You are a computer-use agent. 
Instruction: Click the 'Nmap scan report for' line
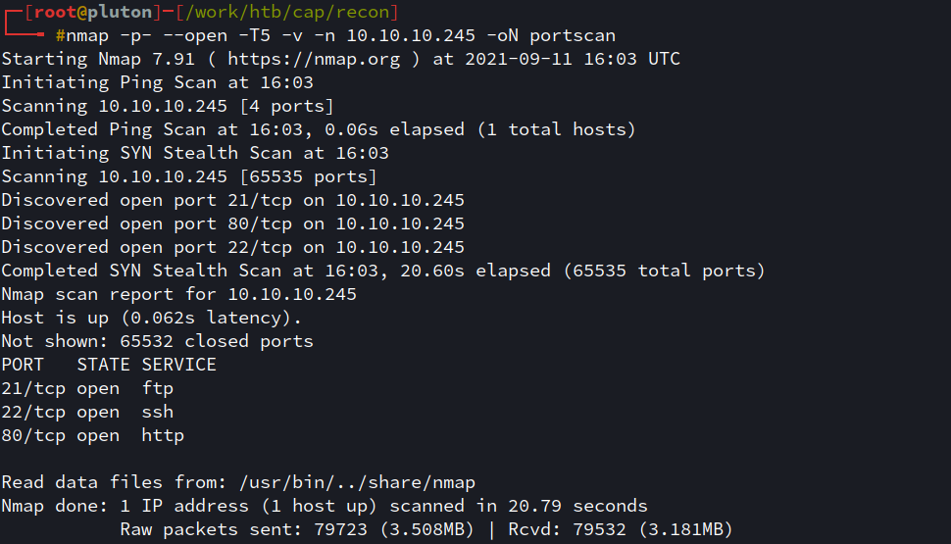(x=178, y=295)
